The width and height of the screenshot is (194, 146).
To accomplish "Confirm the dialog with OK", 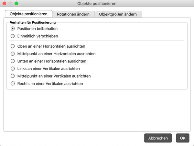I will (x=183, y=138).
